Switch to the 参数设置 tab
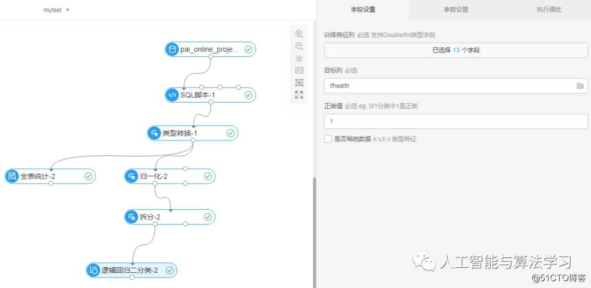Image resolution: width=591 pixels, height=288 pixels. (456, 10)
